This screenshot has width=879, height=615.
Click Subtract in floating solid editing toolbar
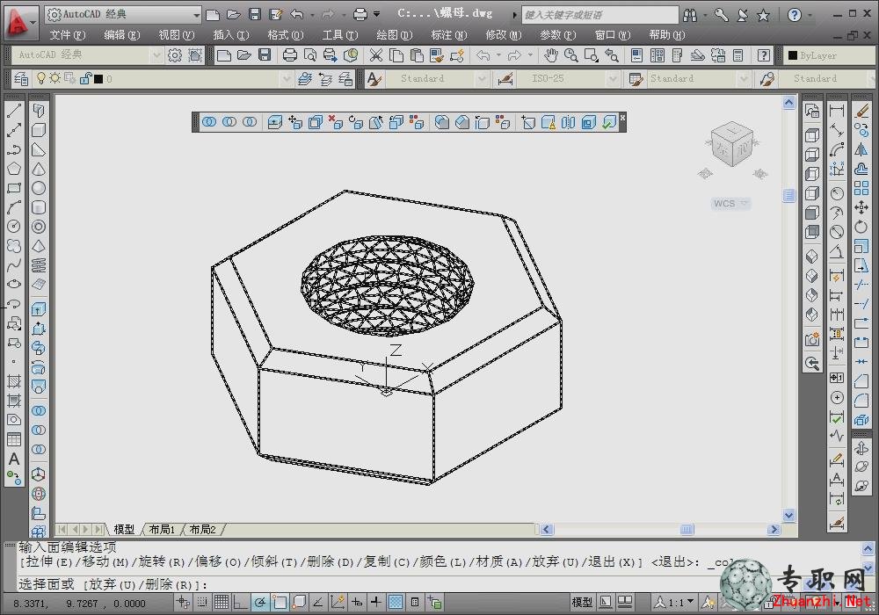point(229,121)
